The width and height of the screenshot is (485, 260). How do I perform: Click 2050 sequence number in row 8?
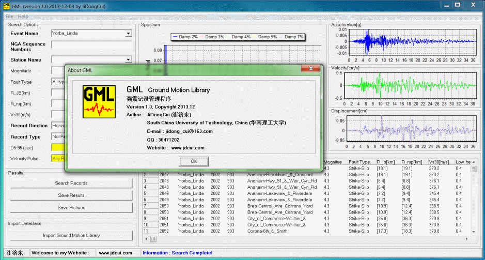[x=164, y=212]
